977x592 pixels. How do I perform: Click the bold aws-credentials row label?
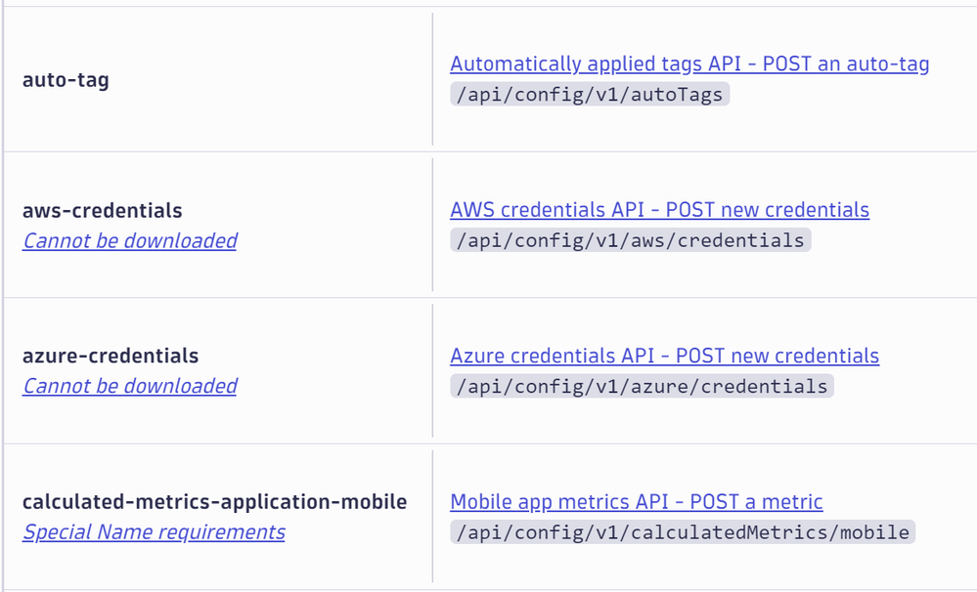coord(102,211)
